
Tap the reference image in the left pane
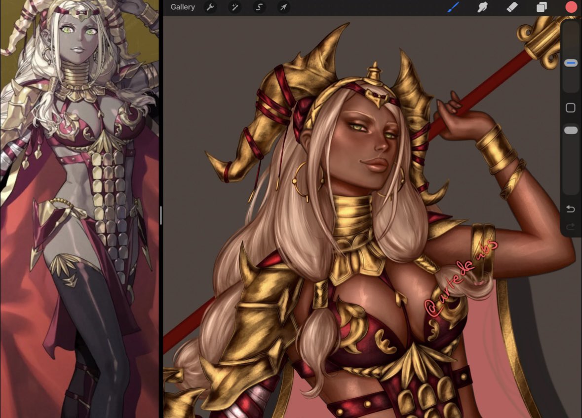(x=79, y=209)
